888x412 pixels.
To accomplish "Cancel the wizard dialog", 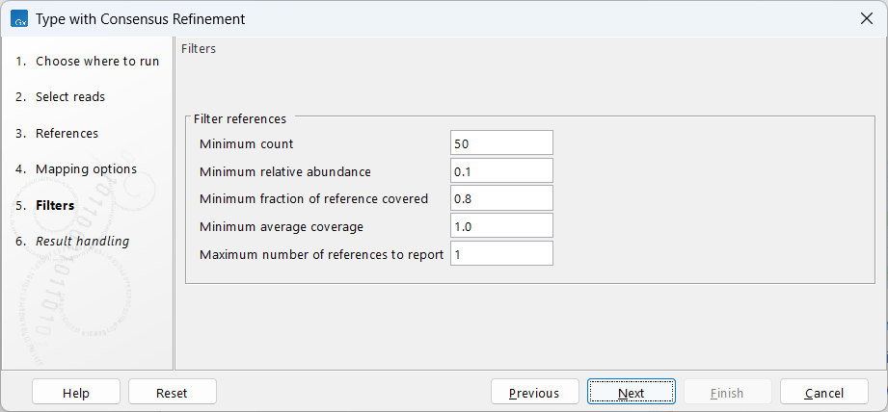I will tap(824, 393).
